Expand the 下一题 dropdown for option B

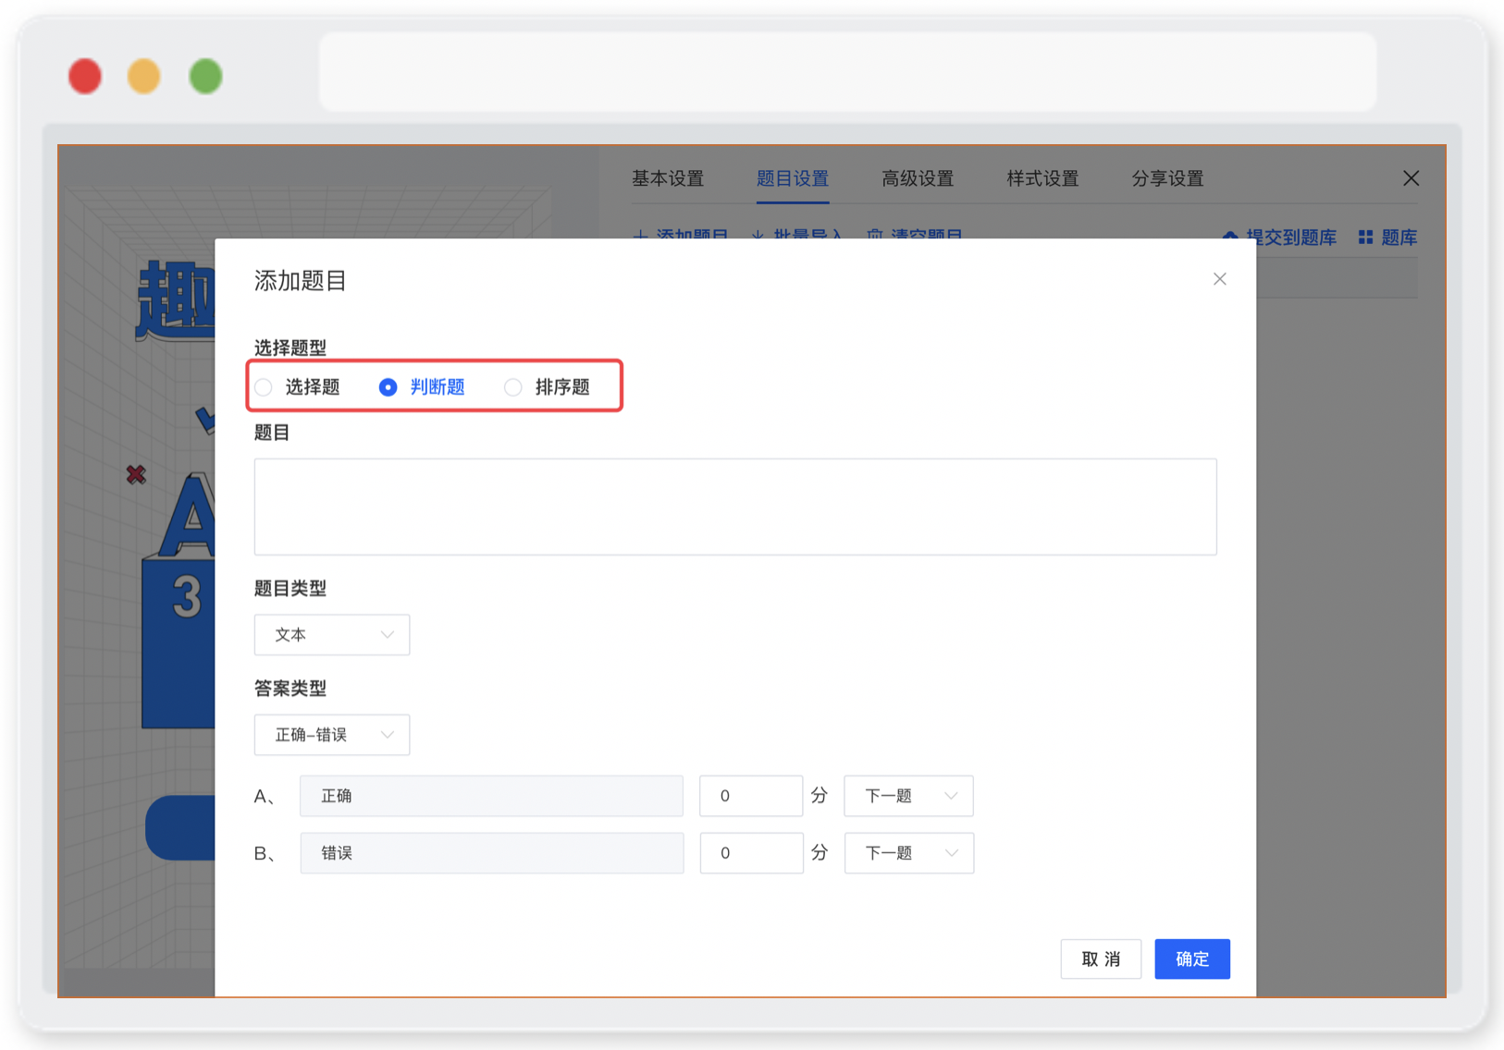908,853
